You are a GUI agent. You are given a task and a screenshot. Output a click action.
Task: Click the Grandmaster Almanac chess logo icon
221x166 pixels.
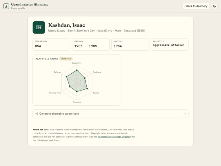point(6,6)
